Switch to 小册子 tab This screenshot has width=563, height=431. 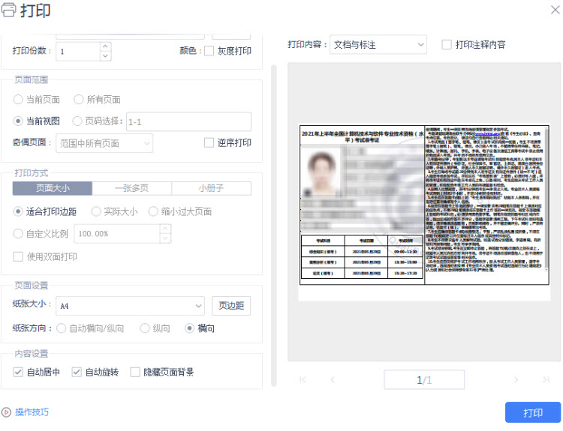[x=211, y=188]
